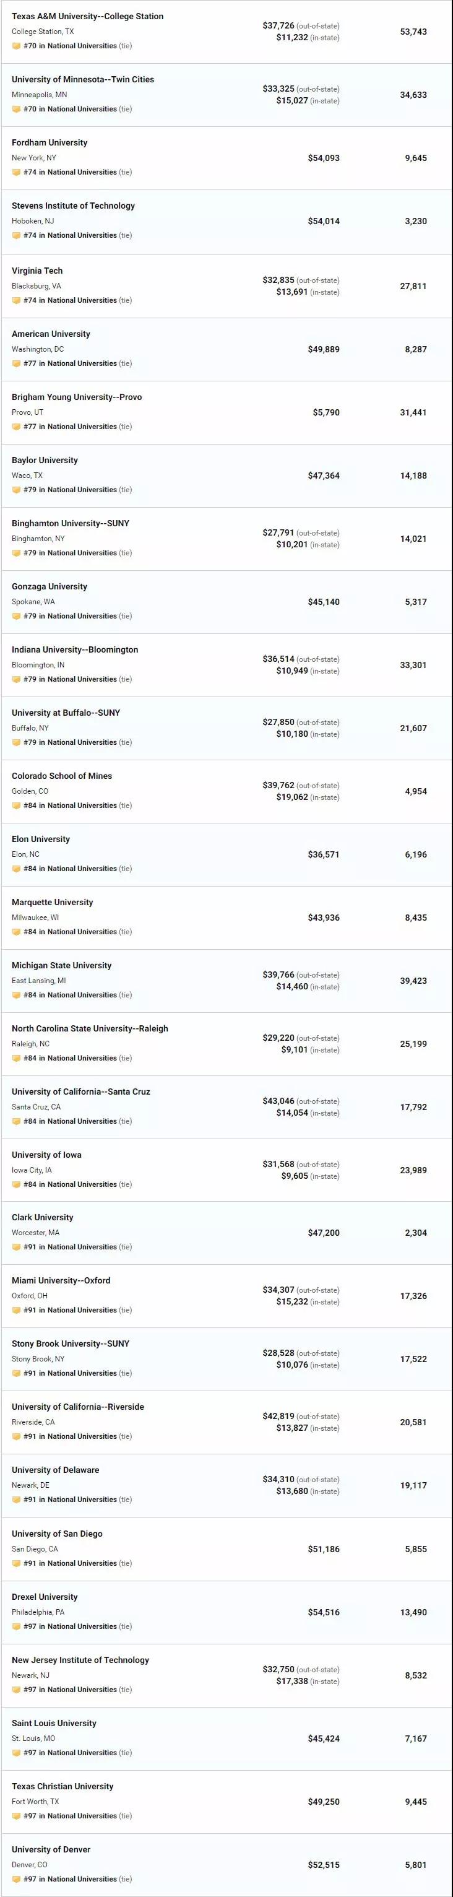This screenshot has width=453, height=1897.
Task: Click the ranking badge icon under Virginia Tech
Action: pos(16,300)
